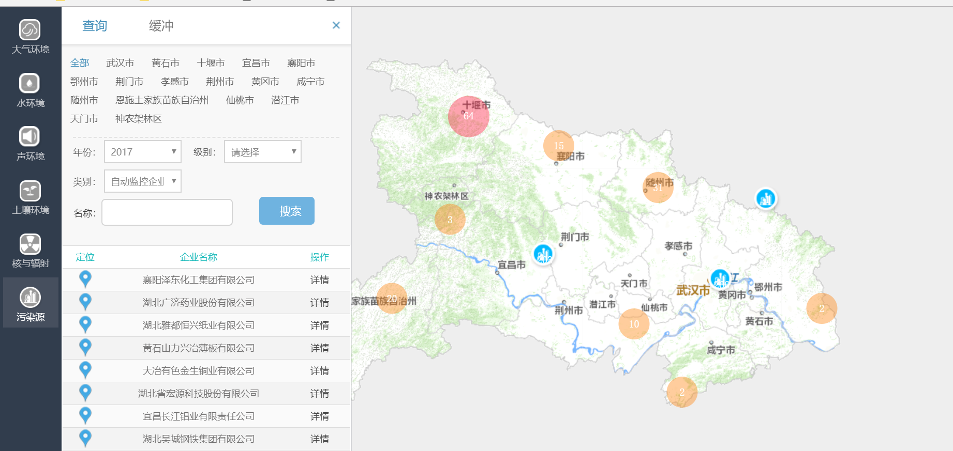
Task: Filter by 随州市
Action: pos(84,100)
